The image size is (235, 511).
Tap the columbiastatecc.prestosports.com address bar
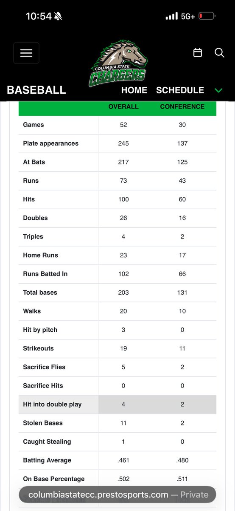(117, 495)
